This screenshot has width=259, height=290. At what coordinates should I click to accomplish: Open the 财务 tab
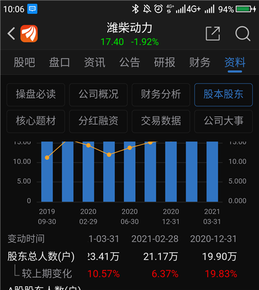(x=200, y=62)
